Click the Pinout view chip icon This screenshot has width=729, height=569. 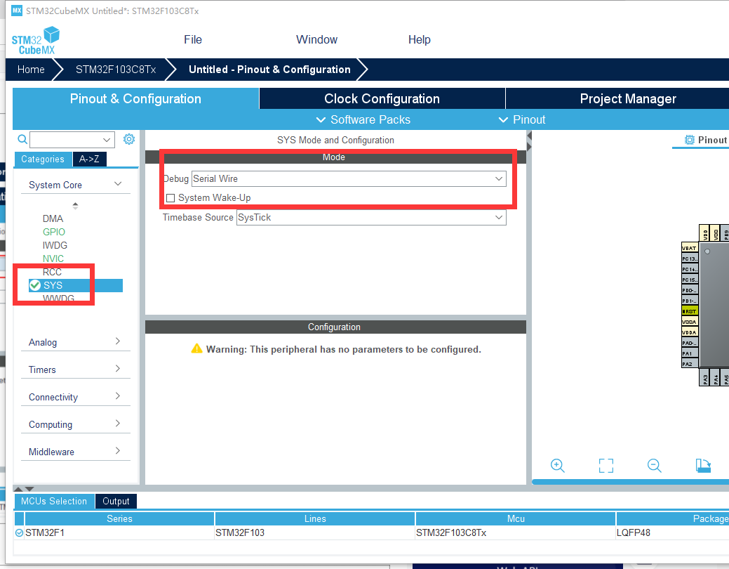pos(690,140)
